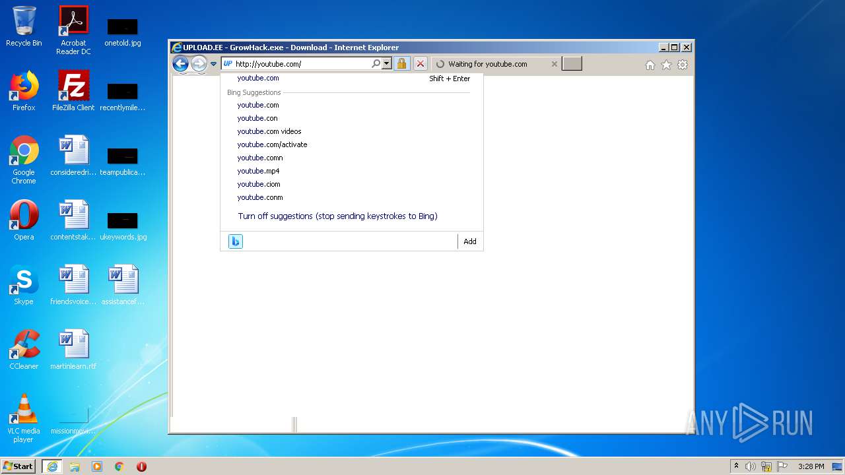This screenshot has width=845, height=475.
Task: Click the Bing search provider icon
Action: 236,241
